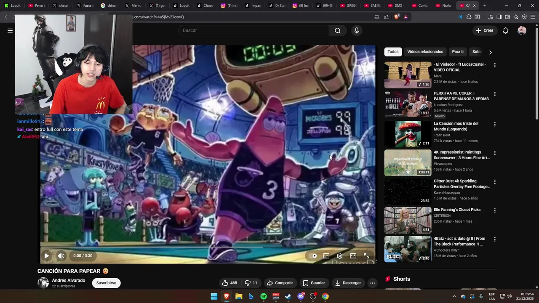The image size is (539, 303).
Task: Show hidden system tray icons
Action: 454,296
